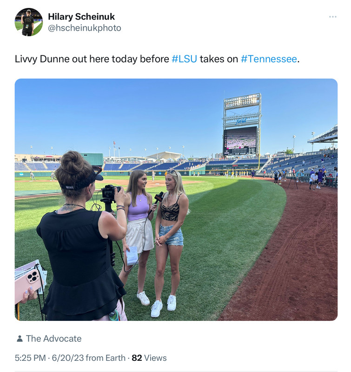351x372 pixels.
Task: Open the @hscheinukphoto handle link
Action: coord(84,28)
